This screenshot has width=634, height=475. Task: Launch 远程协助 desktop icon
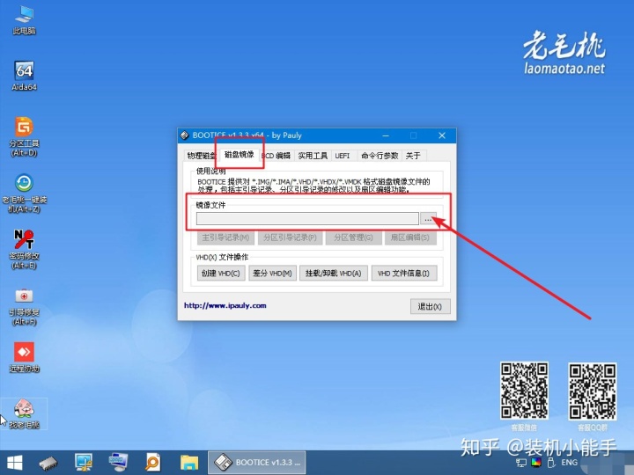tap(25, 357)
